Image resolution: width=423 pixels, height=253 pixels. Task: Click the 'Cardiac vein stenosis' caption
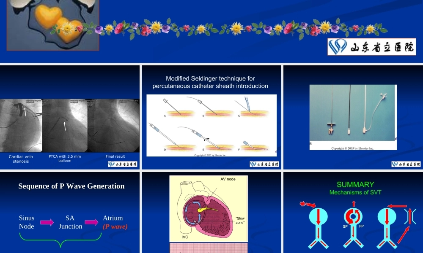tap(21, 159)
